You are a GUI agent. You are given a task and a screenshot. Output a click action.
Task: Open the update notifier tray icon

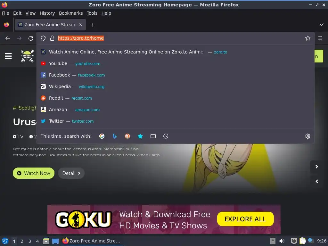click(311, 241)
